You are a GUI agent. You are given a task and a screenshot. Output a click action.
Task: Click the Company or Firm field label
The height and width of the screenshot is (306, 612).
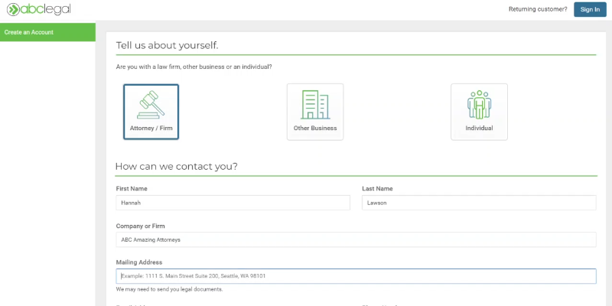click(140, 226)
